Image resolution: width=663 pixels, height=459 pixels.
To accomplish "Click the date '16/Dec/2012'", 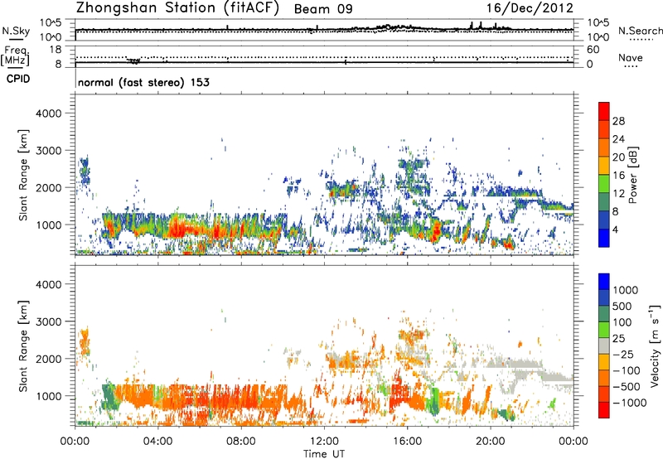I will pyautogui.click(x=530, y=8).
